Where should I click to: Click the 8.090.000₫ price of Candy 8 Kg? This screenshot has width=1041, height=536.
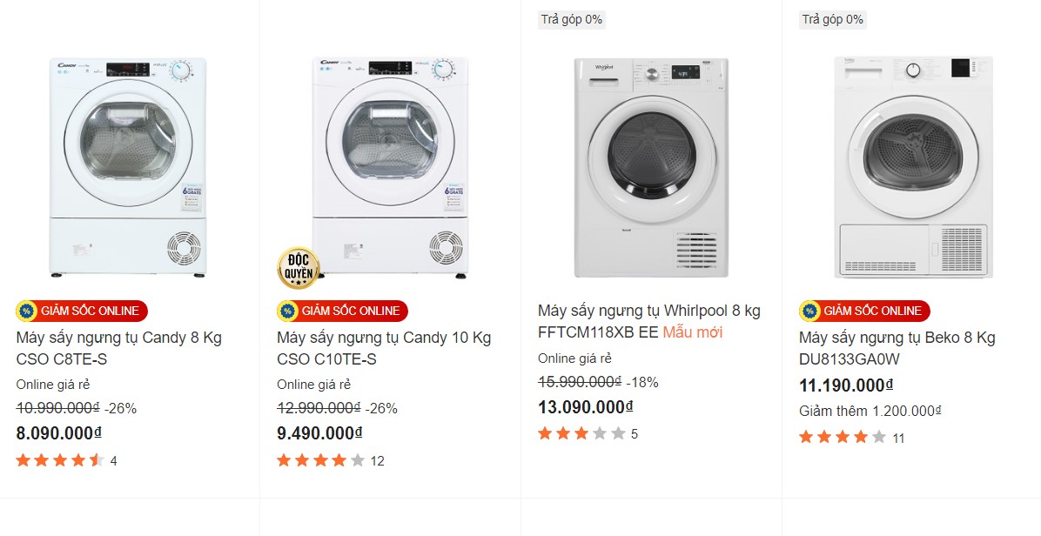tap(59, 433)
